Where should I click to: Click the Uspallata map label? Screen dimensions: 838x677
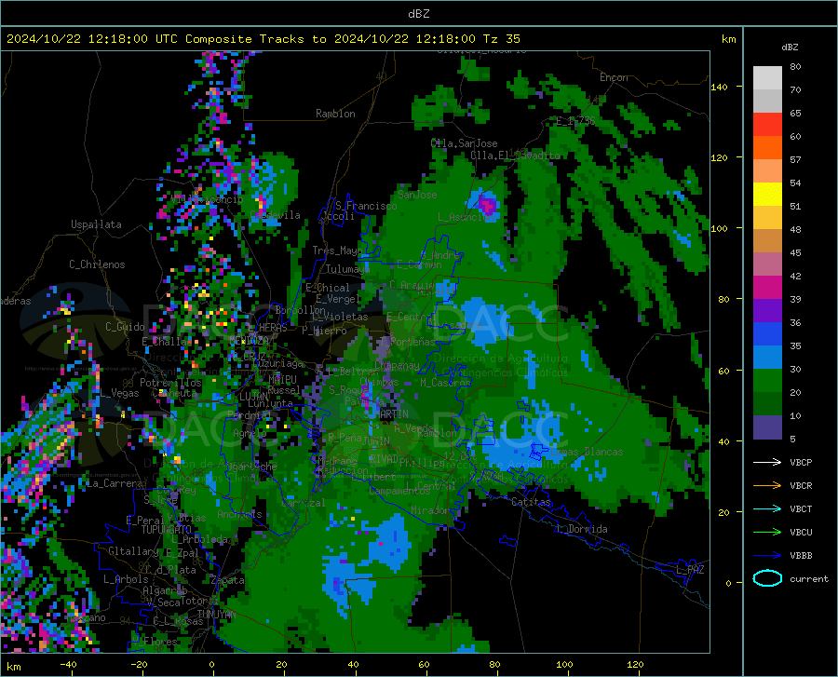point(96,224)
